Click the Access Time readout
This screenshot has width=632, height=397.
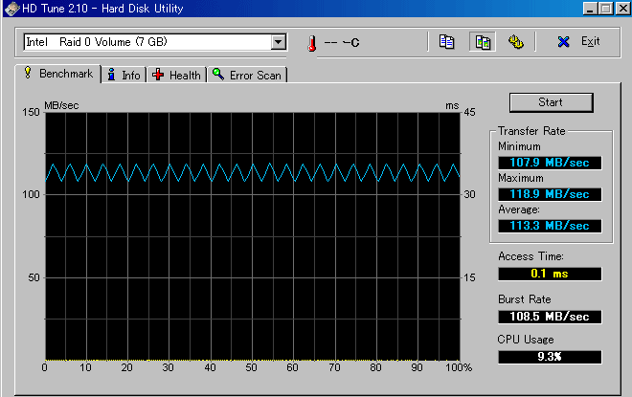click(550, 274)
